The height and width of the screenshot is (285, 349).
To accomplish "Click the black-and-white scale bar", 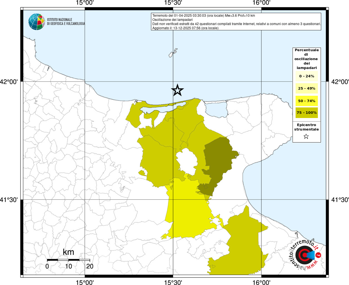I will 68,260.
